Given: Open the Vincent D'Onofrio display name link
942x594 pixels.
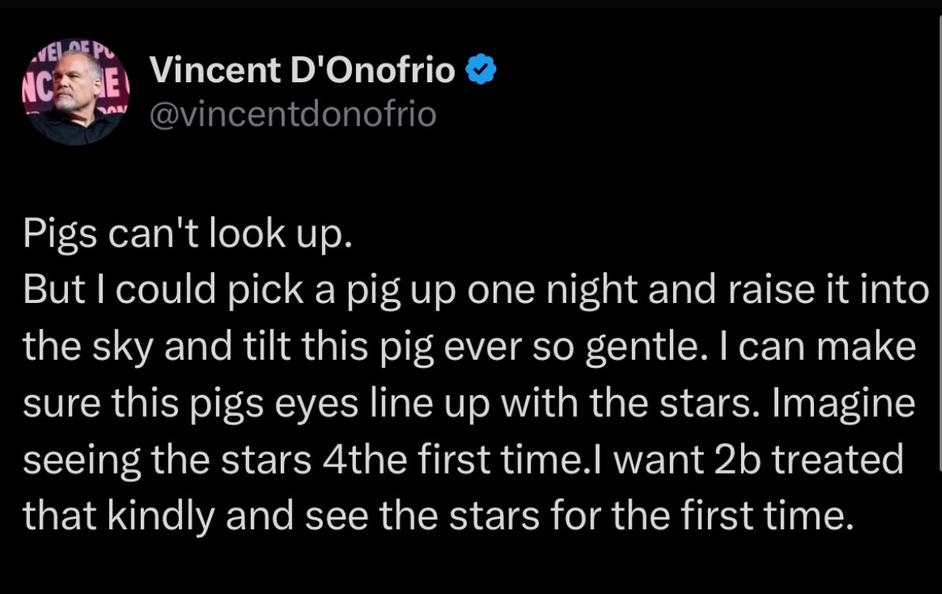Looking at the screenshot, I should click(x=302, y=70).
